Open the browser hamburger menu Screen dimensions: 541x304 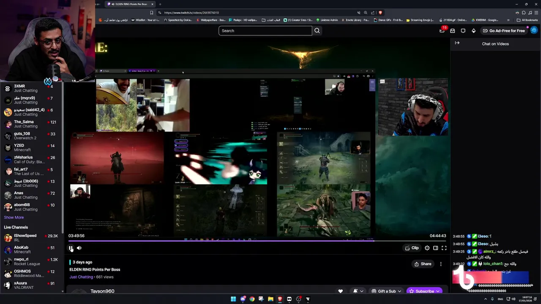pyautogui.click(x=536, y=13)
